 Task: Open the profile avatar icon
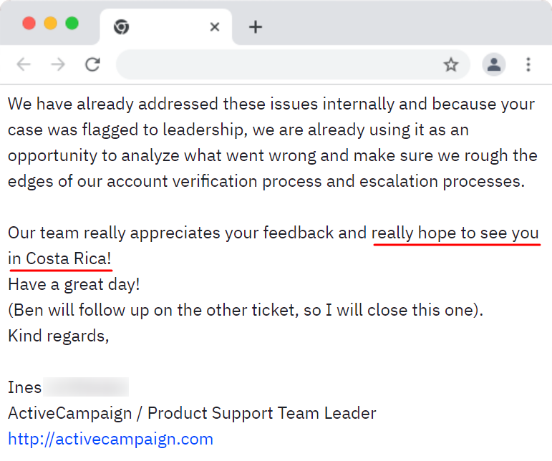[x=494, y=64]
